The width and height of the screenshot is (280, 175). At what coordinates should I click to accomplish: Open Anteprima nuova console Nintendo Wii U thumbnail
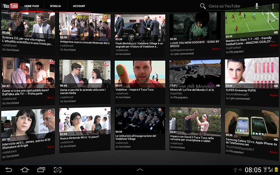point(85,27)
